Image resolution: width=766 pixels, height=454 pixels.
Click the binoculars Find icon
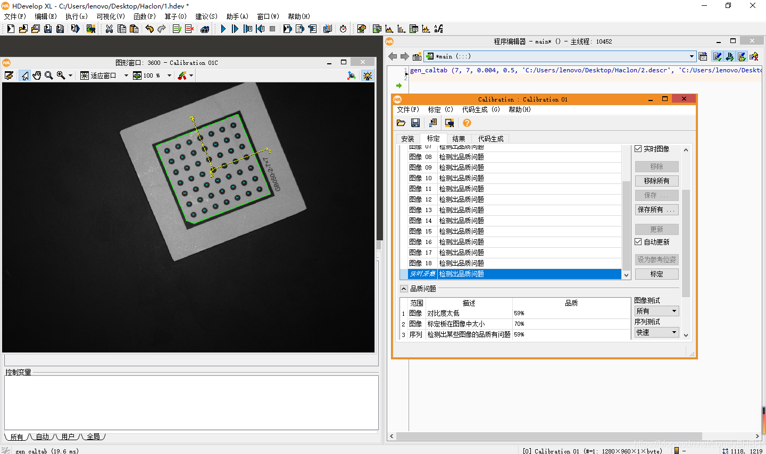(205, 29)
